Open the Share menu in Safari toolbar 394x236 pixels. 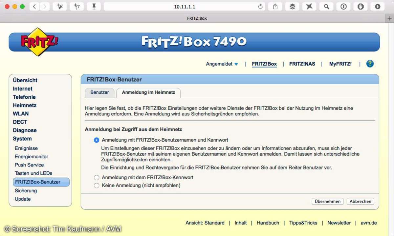(x=275, y=7)
